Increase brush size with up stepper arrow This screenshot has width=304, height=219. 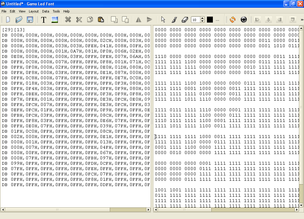[x=202, y=18]
